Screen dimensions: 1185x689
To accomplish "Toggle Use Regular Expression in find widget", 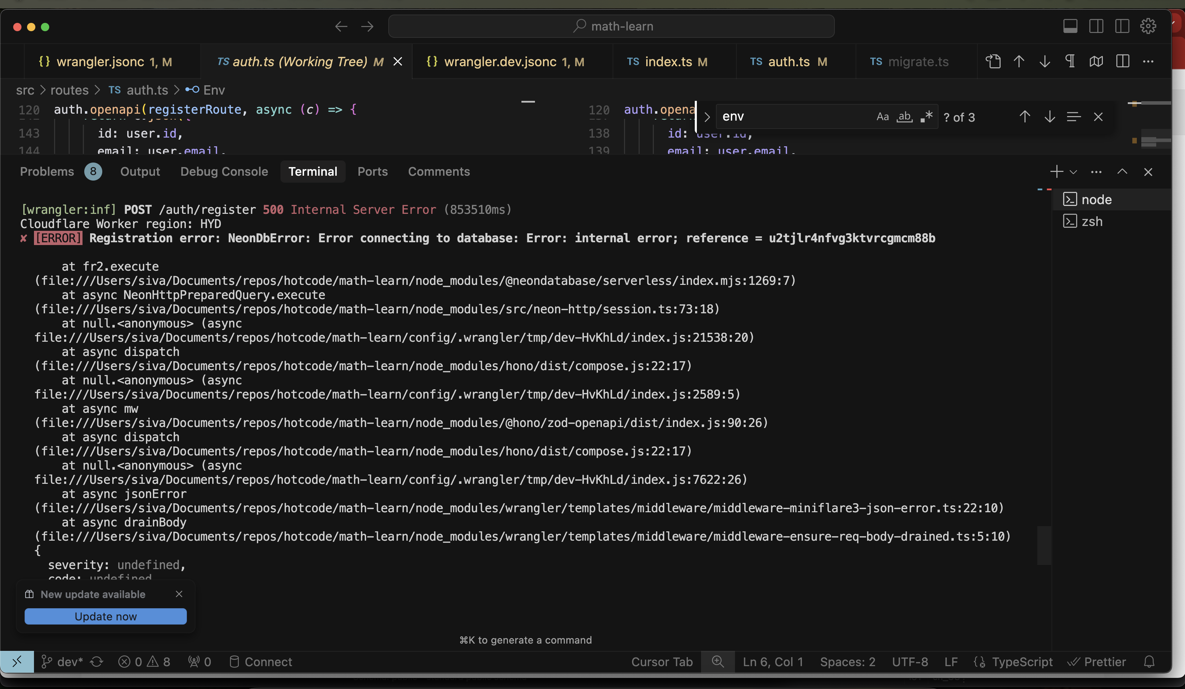I will click(926, 116).
